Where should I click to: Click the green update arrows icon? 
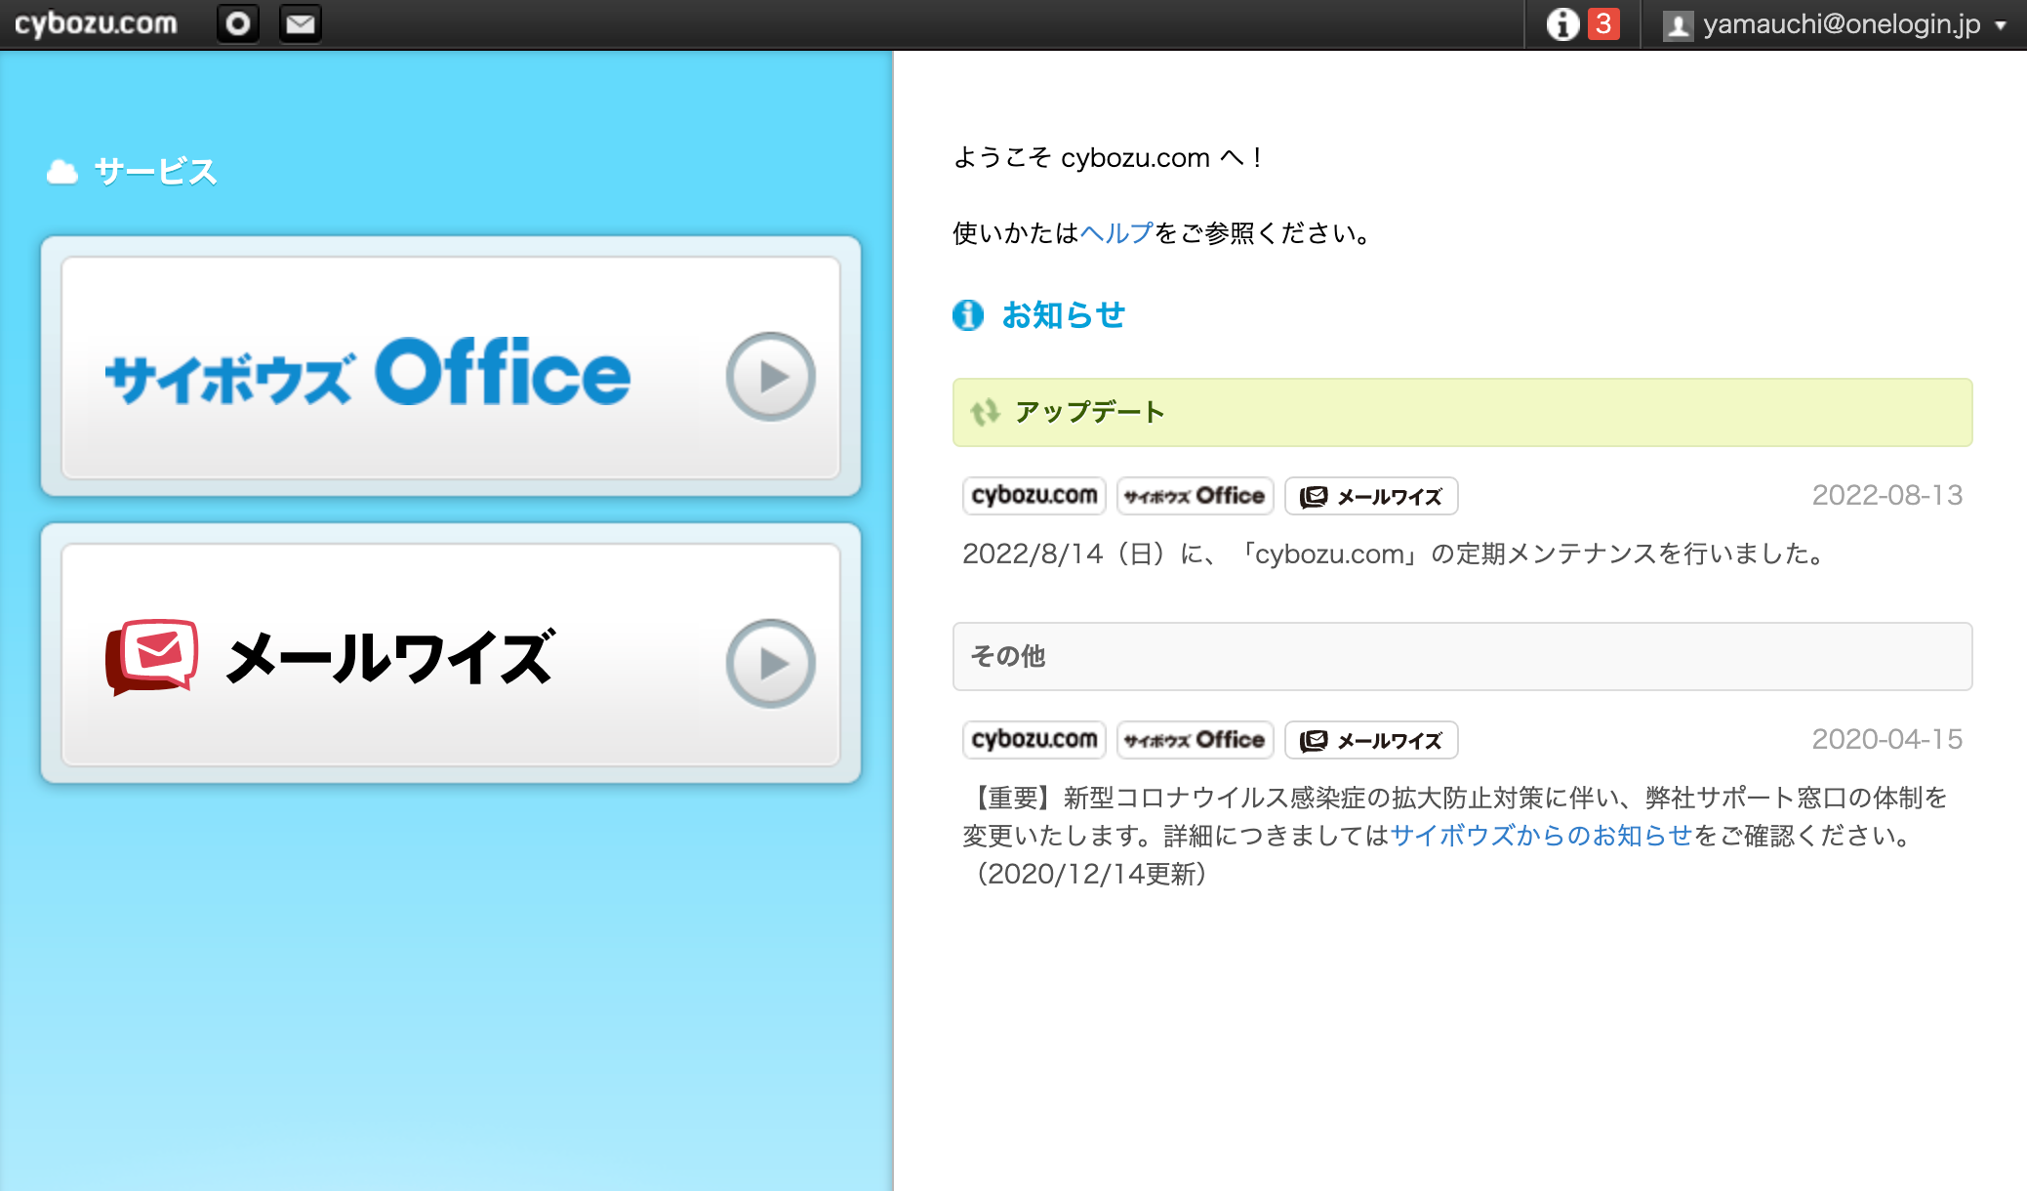pos(986,413)
